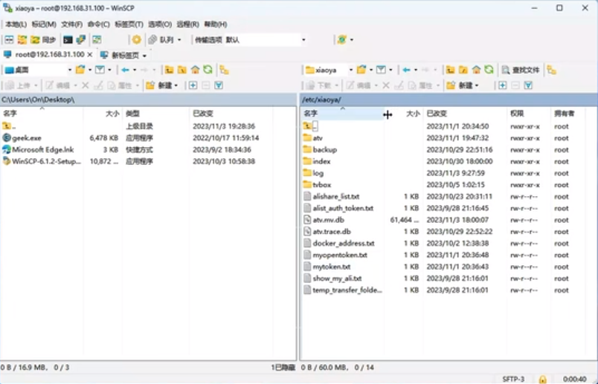Screen dimensions: 598x384
Task: Sort local files by 类型 column
Action: click(155, 114)
